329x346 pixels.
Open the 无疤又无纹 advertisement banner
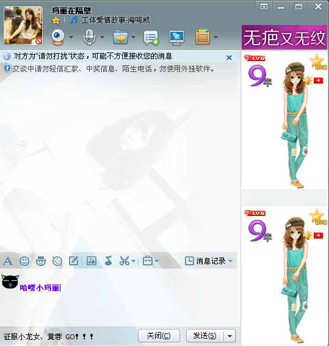pos(284,37)
